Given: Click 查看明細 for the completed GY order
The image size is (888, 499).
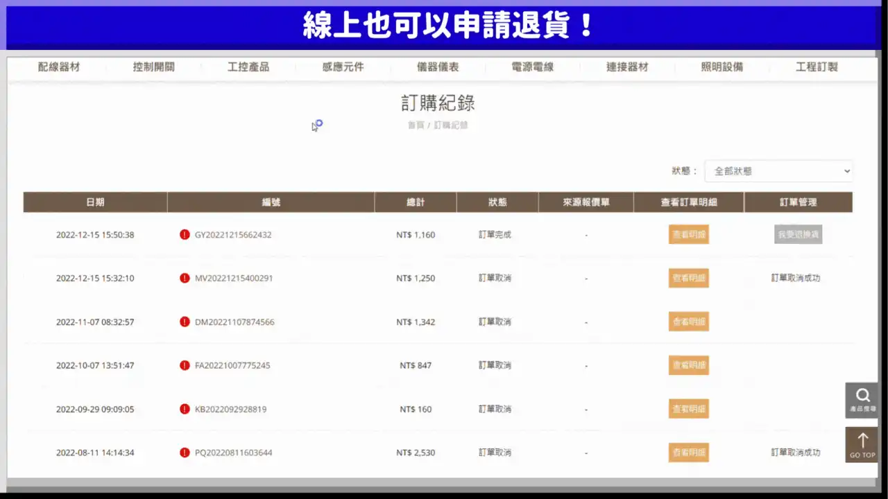Looking at the screenshot, I should coord(688,234).
